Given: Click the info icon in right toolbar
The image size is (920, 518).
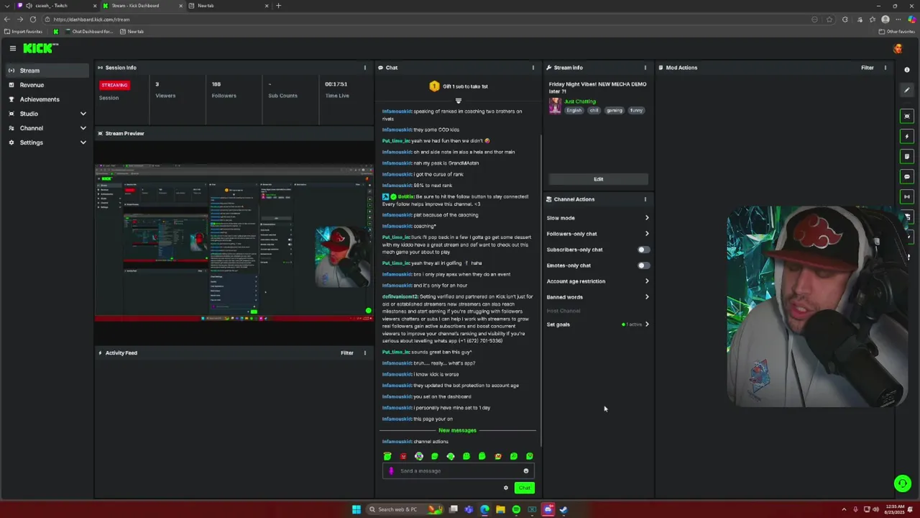Looking at the screenshot, I should (x=907, y=70).
